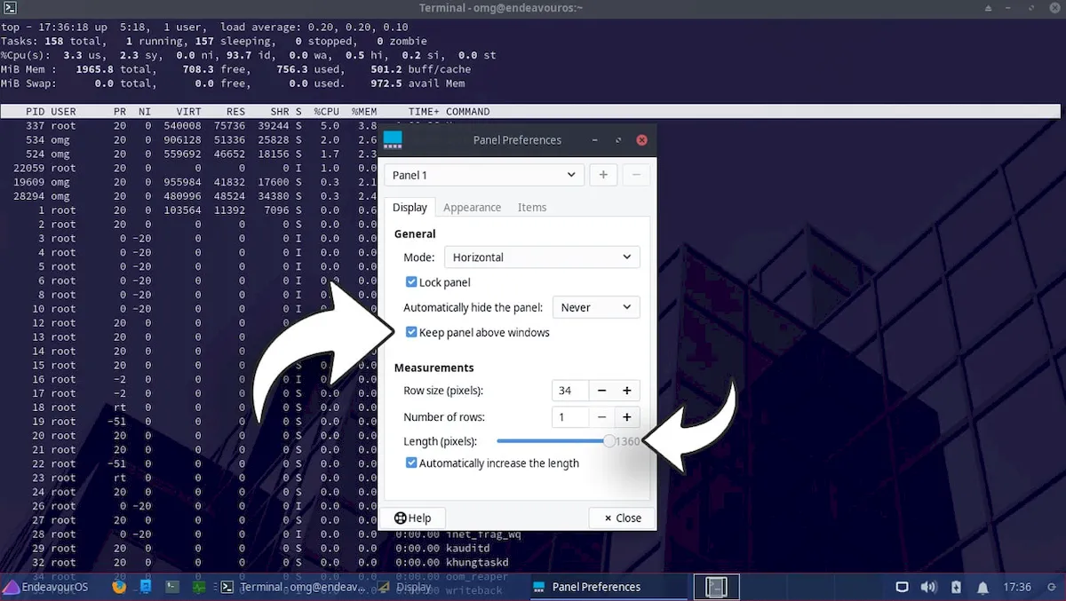
Task: Click the COMMAND column header in top
Action: tap(468, 112)
